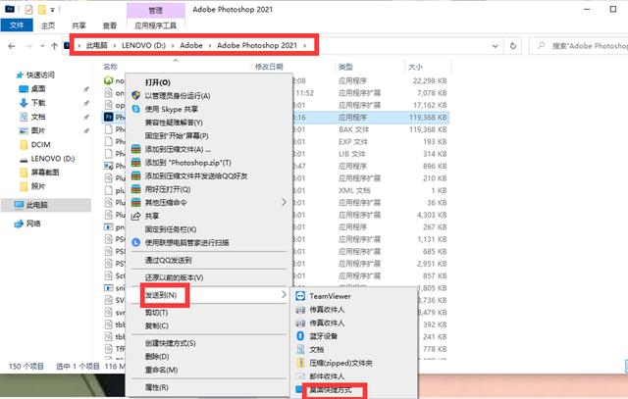Send to 蓝牙设备 in submenu
628x399 pixels.
[354, 336]
